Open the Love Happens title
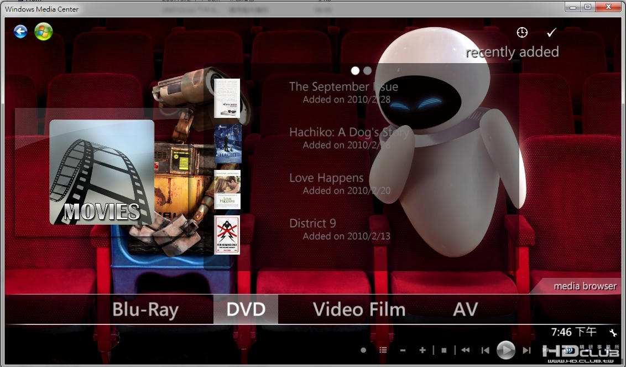The width and height of the screenshot is (626, 367). [x=326, y=178]
